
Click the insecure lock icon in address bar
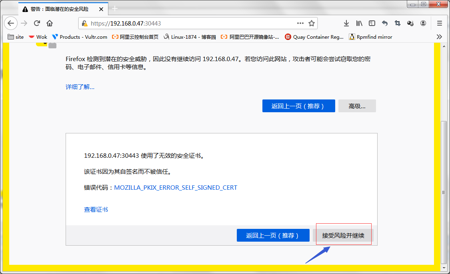[x=84, y=24]
